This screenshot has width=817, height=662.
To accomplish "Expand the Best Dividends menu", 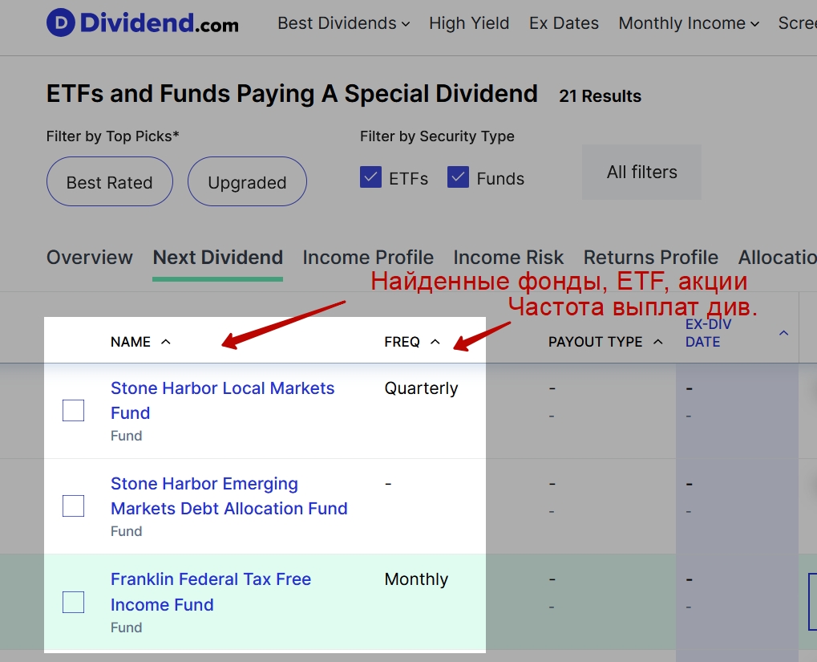I will pos(343,23).
